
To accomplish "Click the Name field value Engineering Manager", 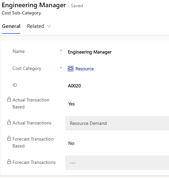I will coord(90,52).
